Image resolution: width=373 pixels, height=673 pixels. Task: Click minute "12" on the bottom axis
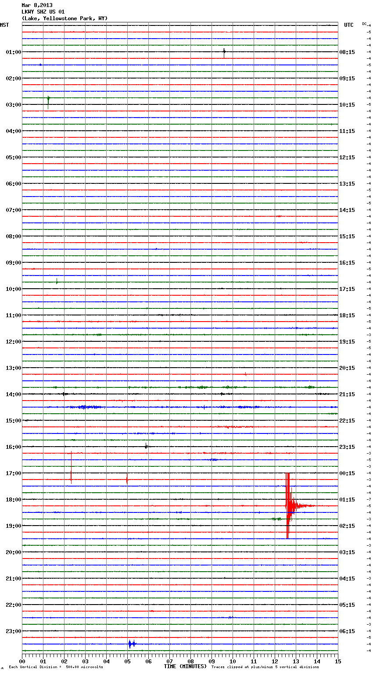pyautogui.click(x=275, y=662)
